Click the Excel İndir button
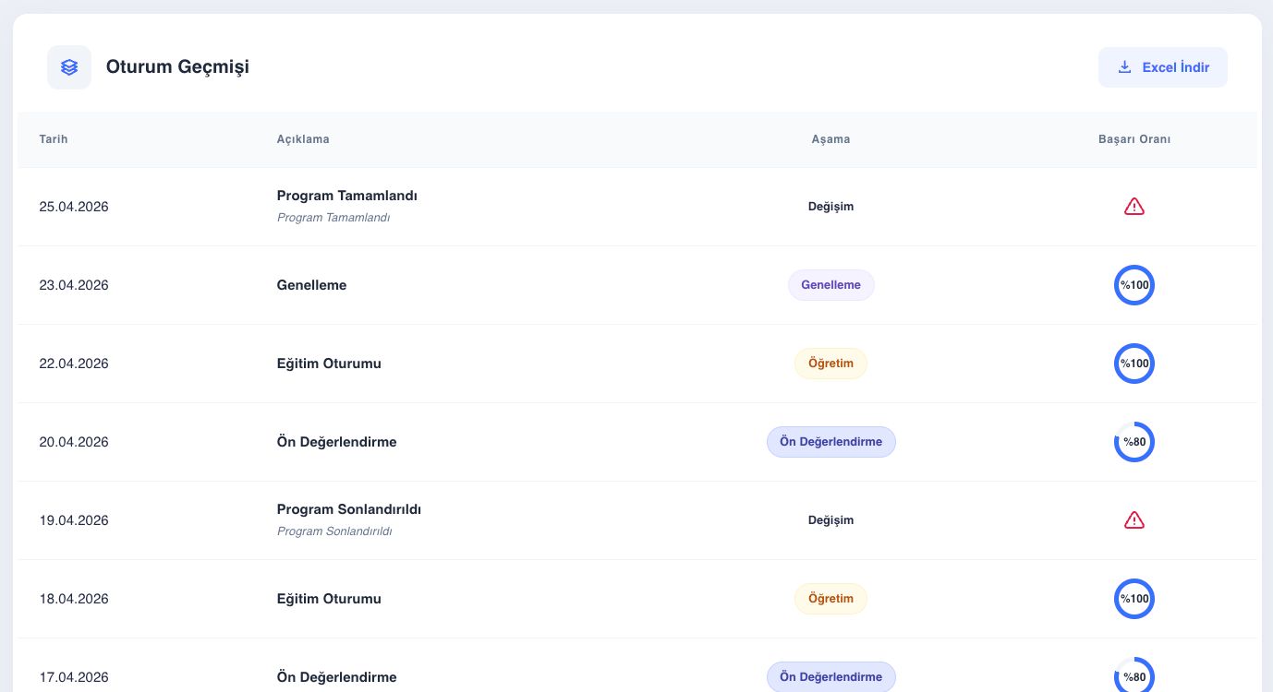 point(1162,67)
